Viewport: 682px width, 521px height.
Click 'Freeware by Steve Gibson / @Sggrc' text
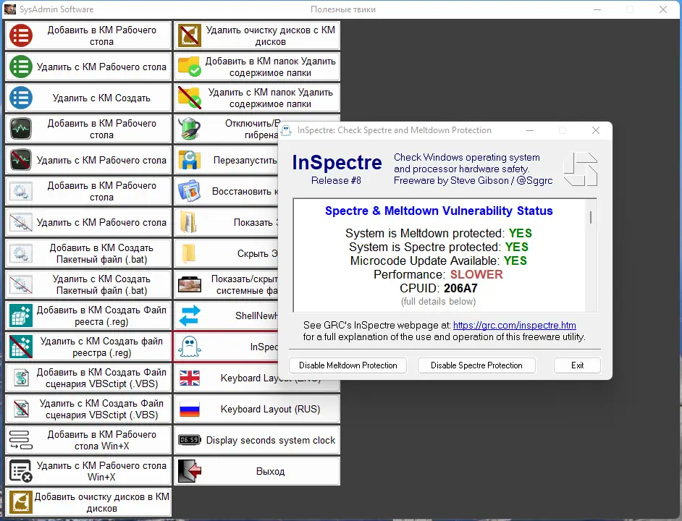click(473, 180)
